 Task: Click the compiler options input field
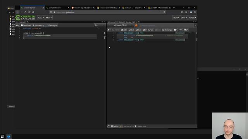pos(166,25)
